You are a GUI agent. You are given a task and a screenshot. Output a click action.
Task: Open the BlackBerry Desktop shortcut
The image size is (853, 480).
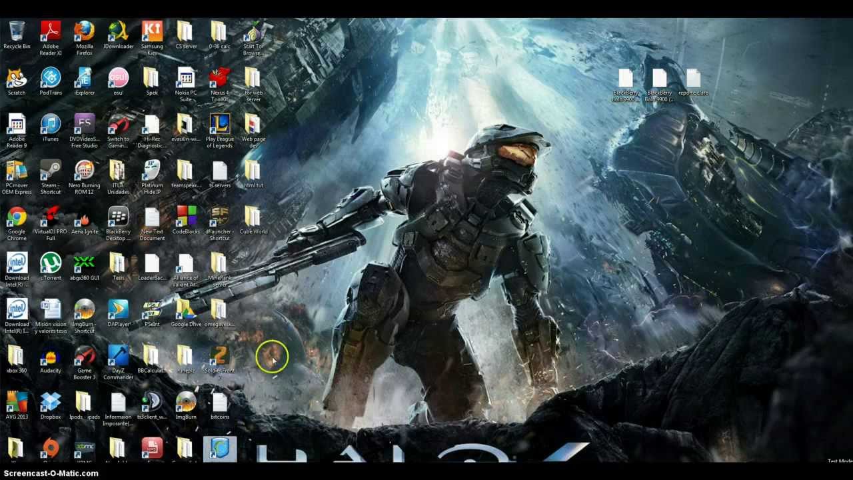pos(119,224)
